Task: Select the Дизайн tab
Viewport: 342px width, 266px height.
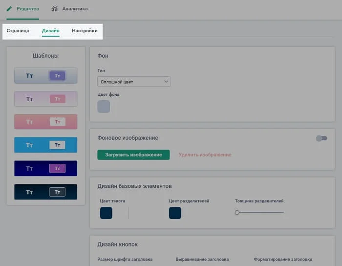Action: [51, 31]
